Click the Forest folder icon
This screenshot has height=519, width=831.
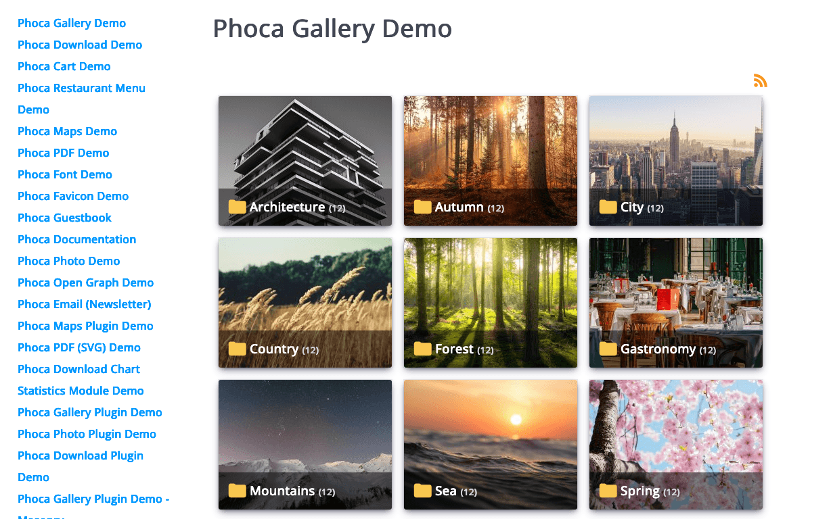click(x=422, y=349)
